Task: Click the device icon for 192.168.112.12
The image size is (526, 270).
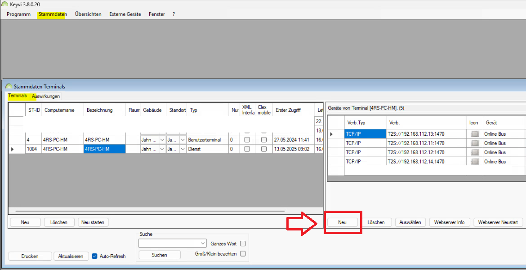Action: [x=474, y=152]
